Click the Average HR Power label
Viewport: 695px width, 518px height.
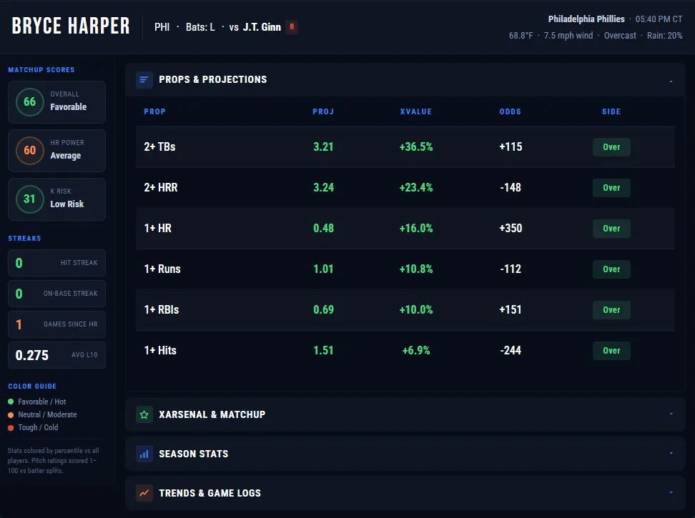point(66,156)
